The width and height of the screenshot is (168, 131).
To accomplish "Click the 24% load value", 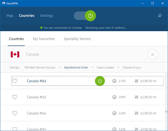I will [x=122, y=113].
